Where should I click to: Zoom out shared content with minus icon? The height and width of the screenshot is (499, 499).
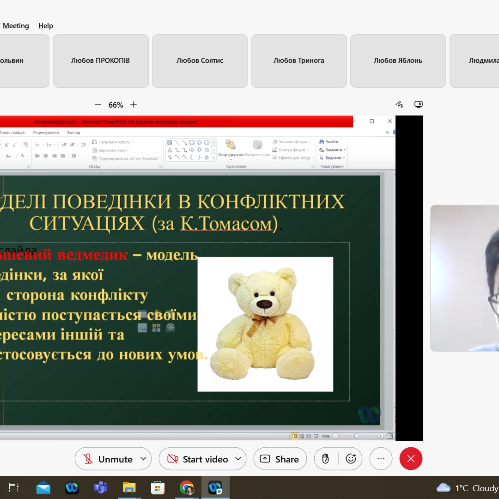(97, 104)
